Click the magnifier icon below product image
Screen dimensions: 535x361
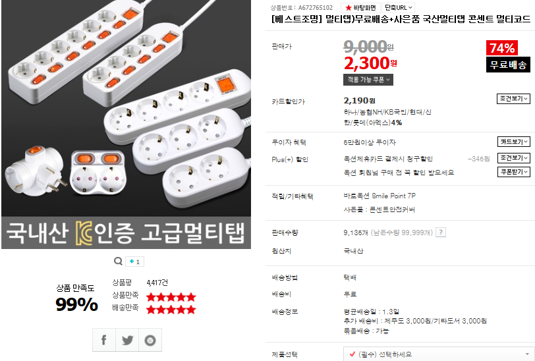(x=117, y=261)
